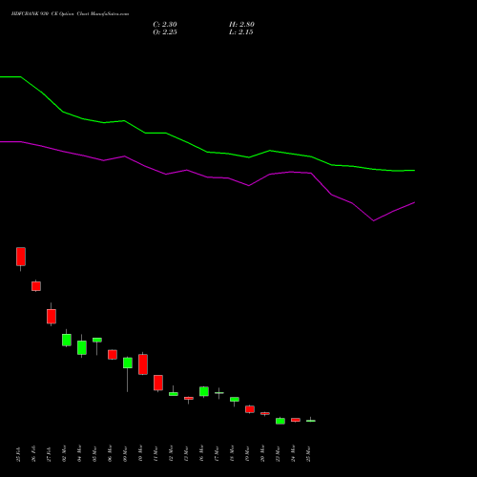Image resolution: width=477 pixels, height=477 pixels.
Task: Select the red candlestick for 11 Mar
Action: (158, 383)
